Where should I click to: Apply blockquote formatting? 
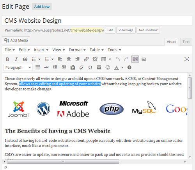[25, 59]
